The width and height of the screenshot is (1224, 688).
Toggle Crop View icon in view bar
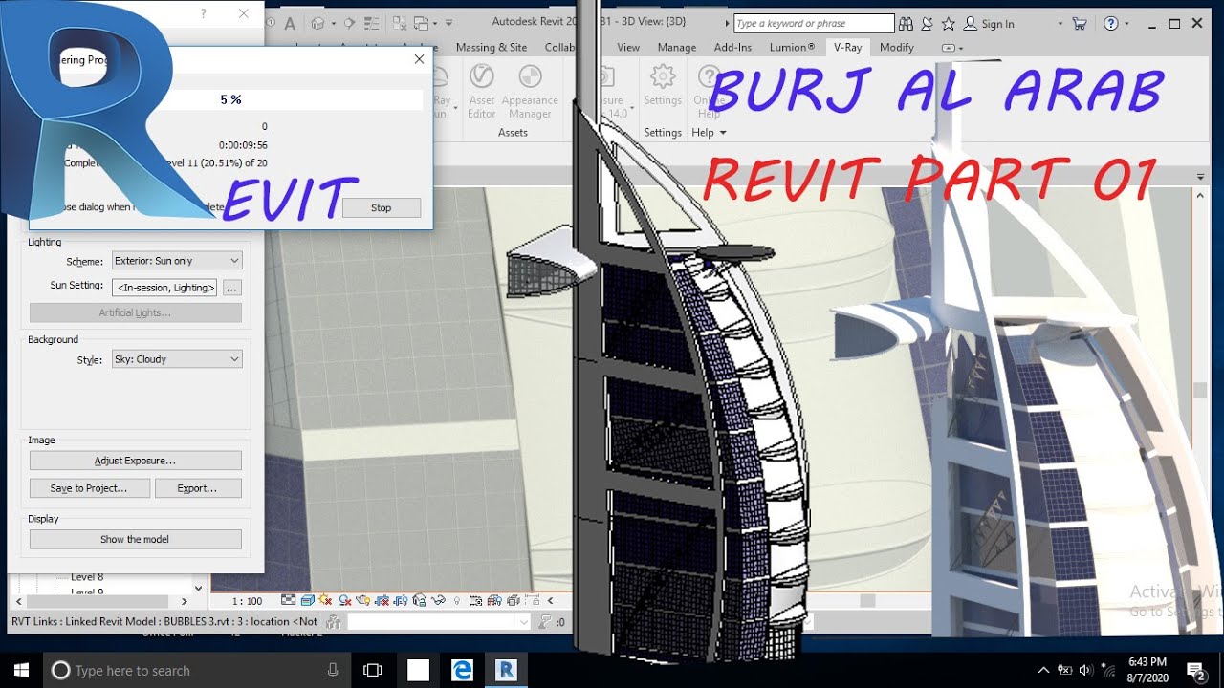(382, 600)
